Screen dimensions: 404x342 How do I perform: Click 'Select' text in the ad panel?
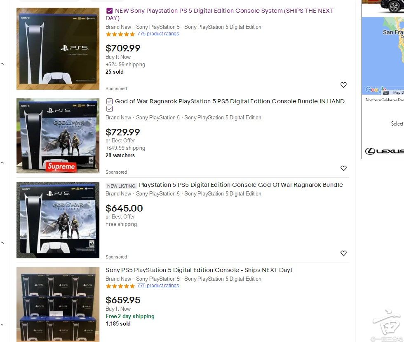[397, 124]
